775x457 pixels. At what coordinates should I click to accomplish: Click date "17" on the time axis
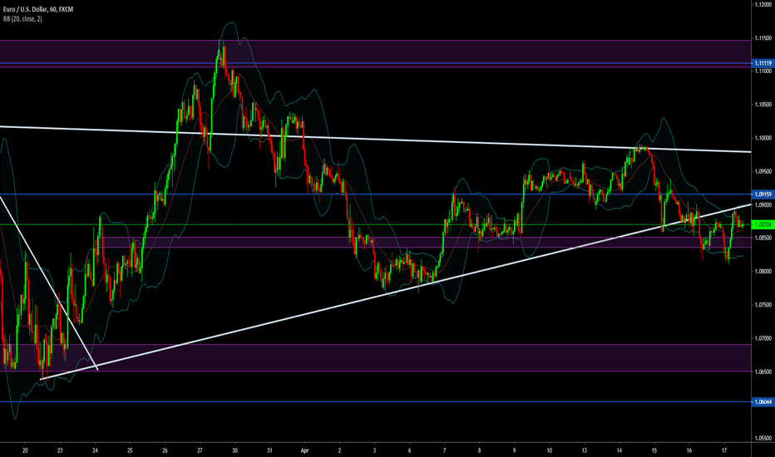point(724,450)
